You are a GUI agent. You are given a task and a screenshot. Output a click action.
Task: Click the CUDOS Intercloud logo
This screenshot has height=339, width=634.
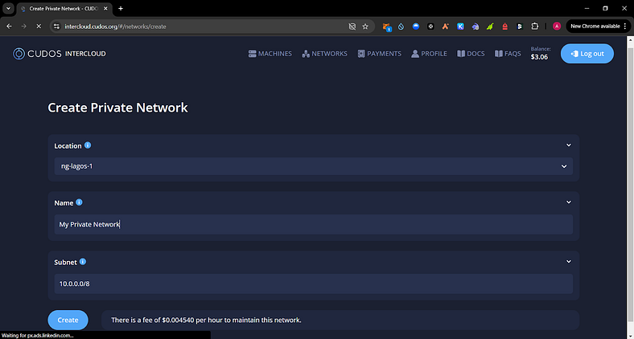coord(59,54)
